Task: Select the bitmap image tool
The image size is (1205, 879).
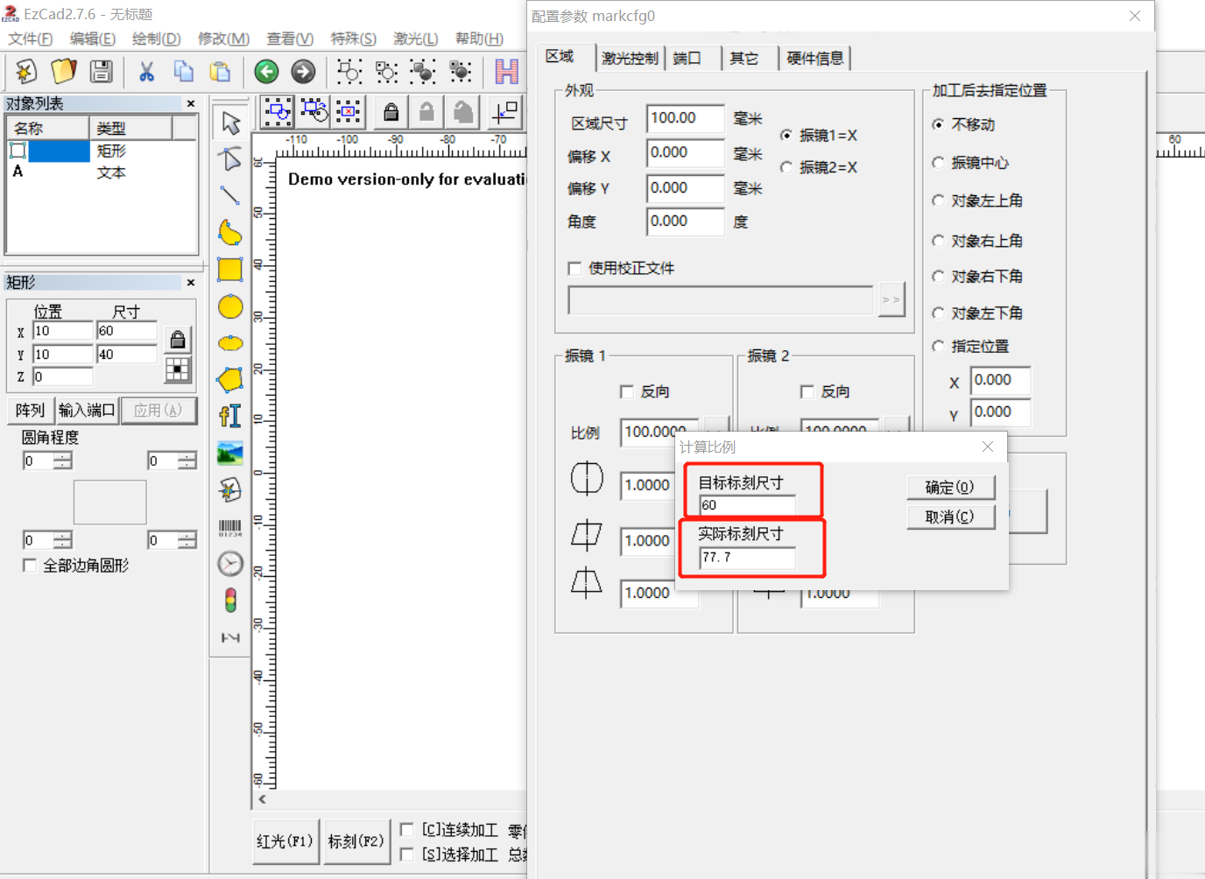Action: (x=230, y=454)
